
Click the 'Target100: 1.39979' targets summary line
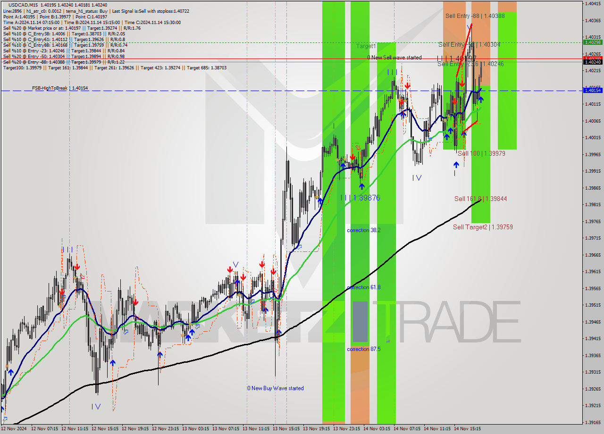click(115, 68)
